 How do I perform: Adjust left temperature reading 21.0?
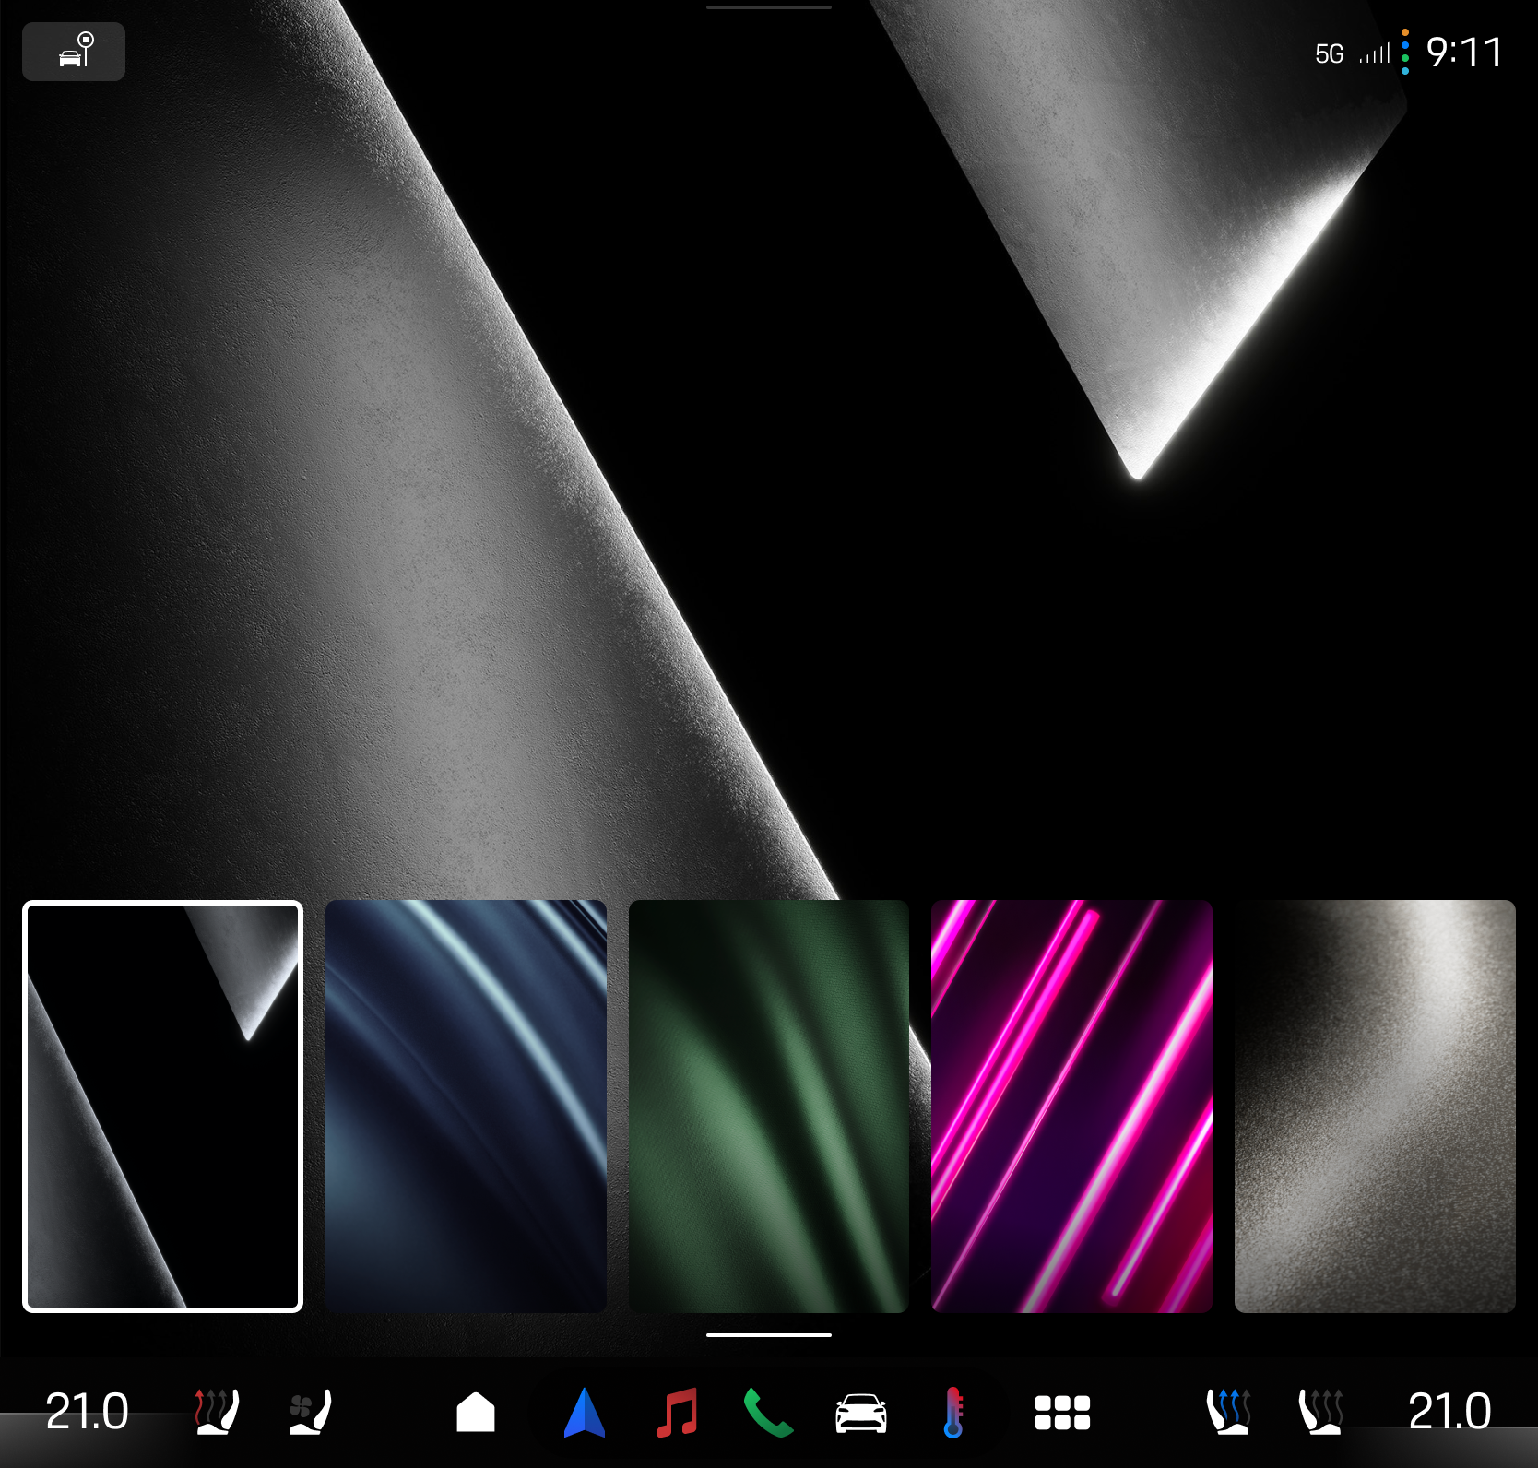click(x=87, y=1411)
